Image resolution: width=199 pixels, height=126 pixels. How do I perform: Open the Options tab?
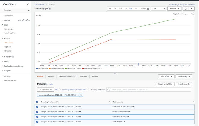click(84, 77)
